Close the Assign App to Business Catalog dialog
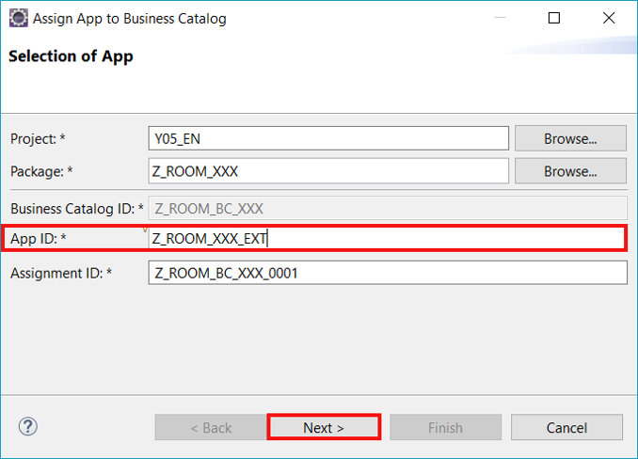This screenshot has width=638, height=459. click(x=609, y=18)
